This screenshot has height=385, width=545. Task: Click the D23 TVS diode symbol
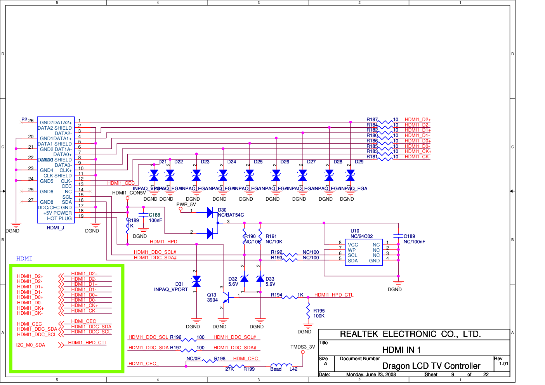click(x=196, y=176)
